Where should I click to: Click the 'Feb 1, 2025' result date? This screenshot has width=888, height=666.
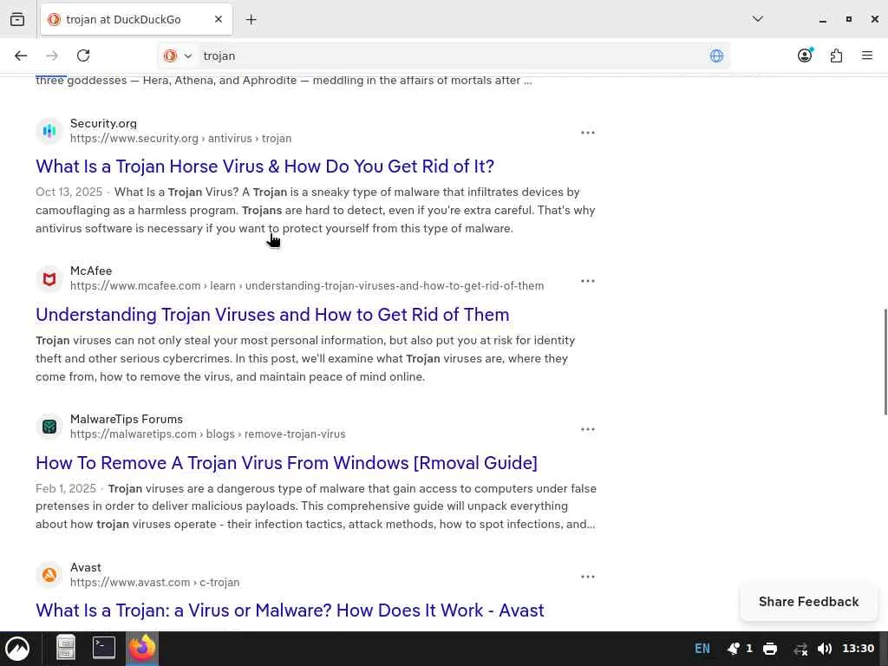[x=66, y=488]
